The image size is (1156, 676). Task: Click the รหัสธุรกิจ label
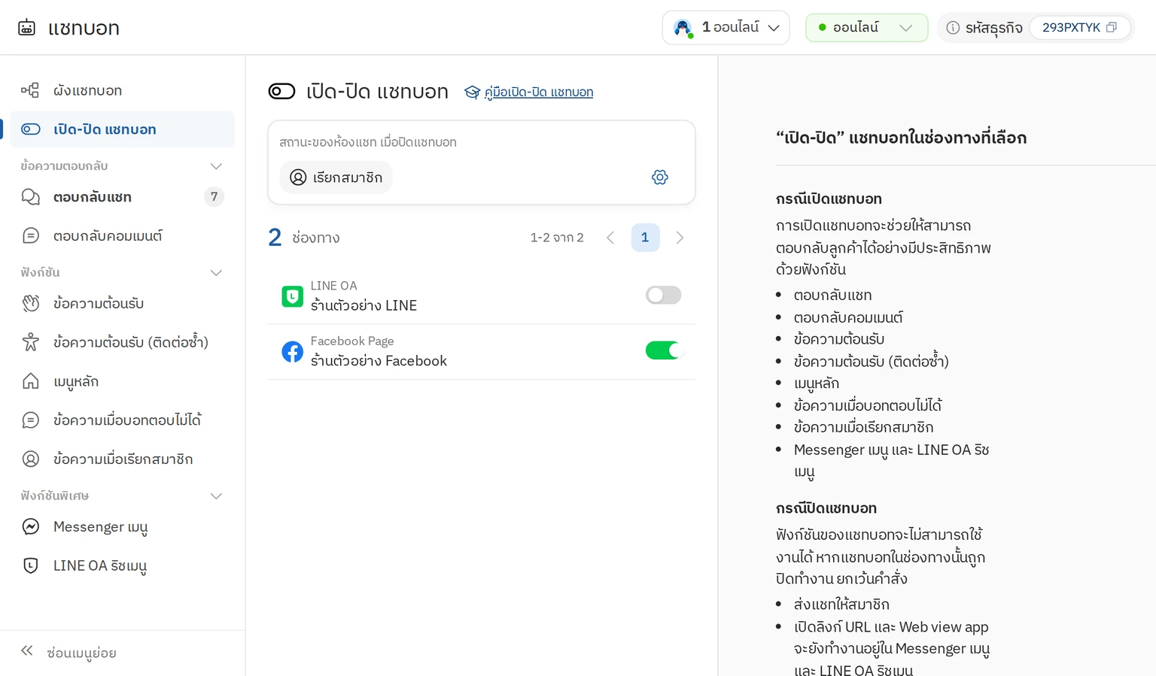[993, 28]
